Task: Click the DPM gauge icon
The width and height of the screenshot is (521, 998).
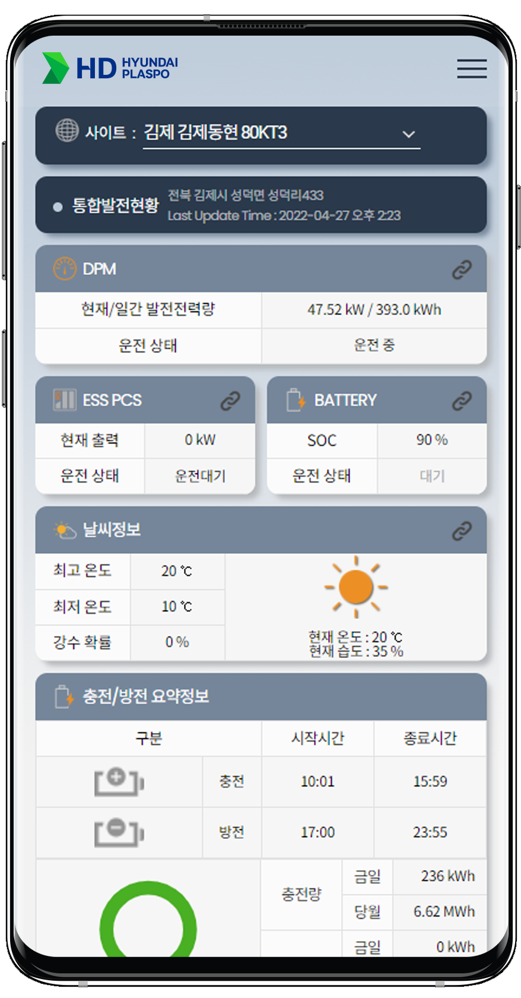Action: (65, 269)
